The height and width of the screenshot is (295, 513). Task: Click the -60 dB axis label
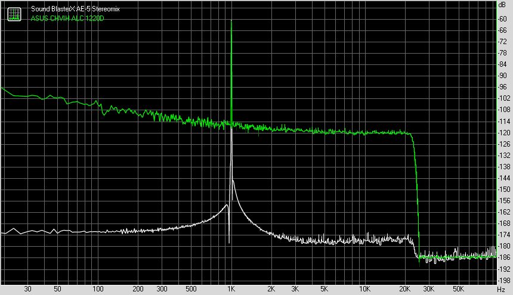click(x=502, y=19)
